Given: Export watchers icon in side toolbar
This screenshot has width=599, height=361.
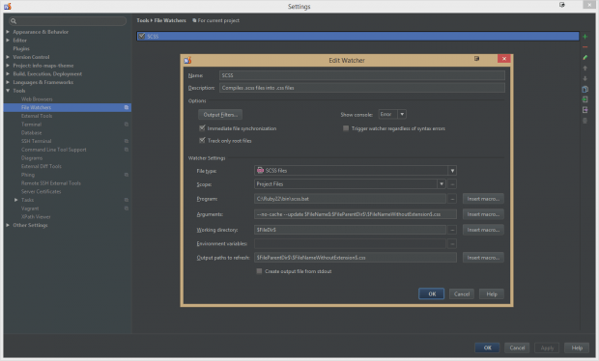Looking at the screenshot, I should click(x=585, y=110).
